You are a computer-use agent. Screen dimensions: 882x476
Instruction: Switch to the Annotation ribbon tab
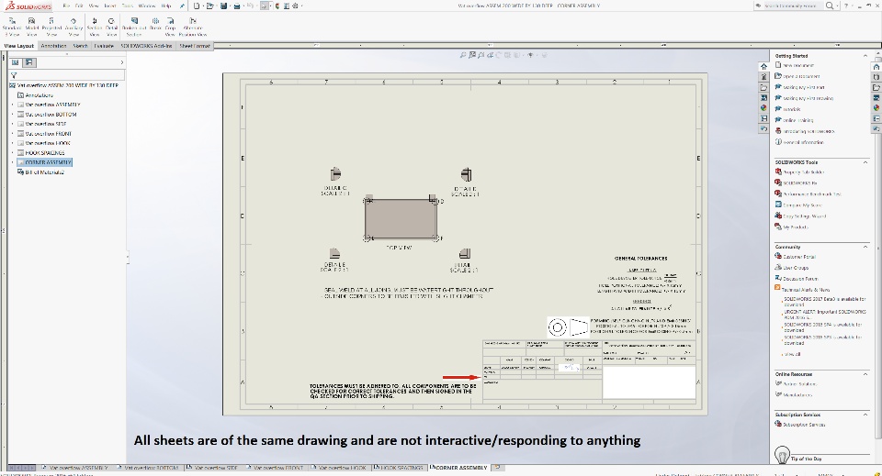[53, 46]
